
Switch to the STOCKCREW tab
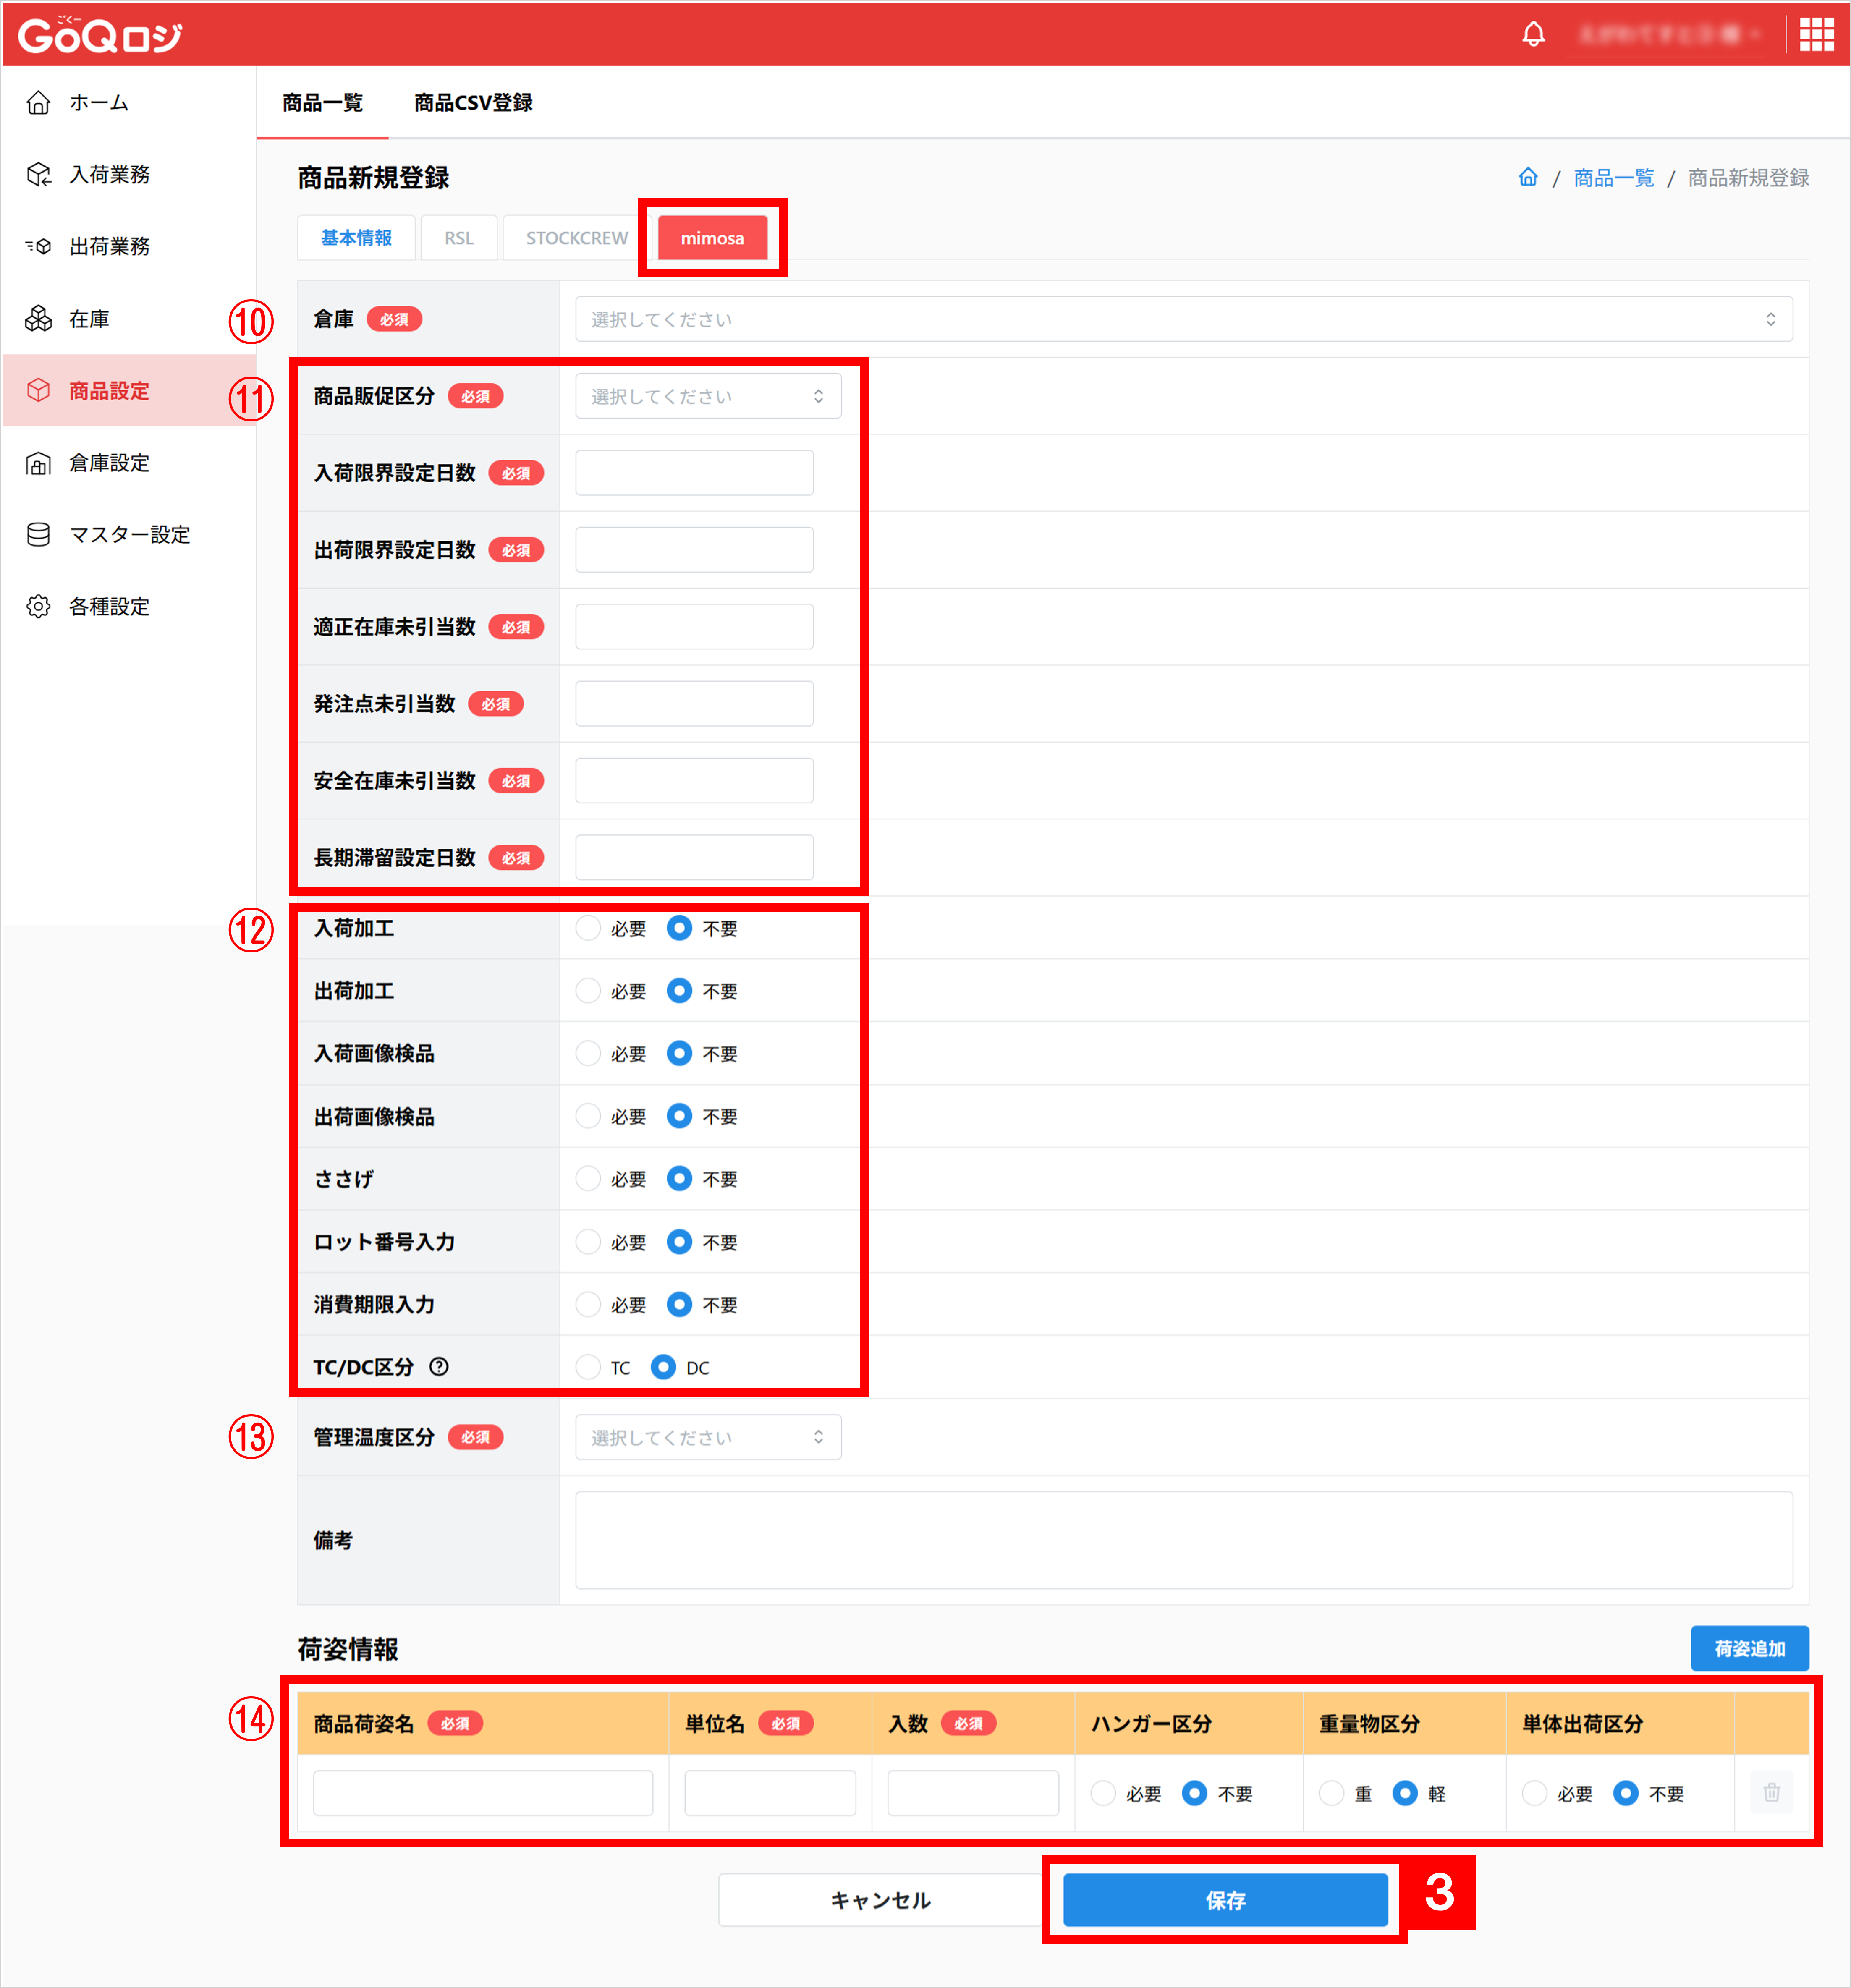pos(577,238)
